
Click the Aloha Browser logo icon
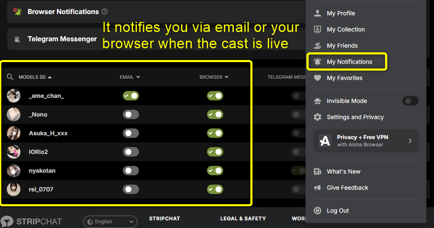coord(325,140)
